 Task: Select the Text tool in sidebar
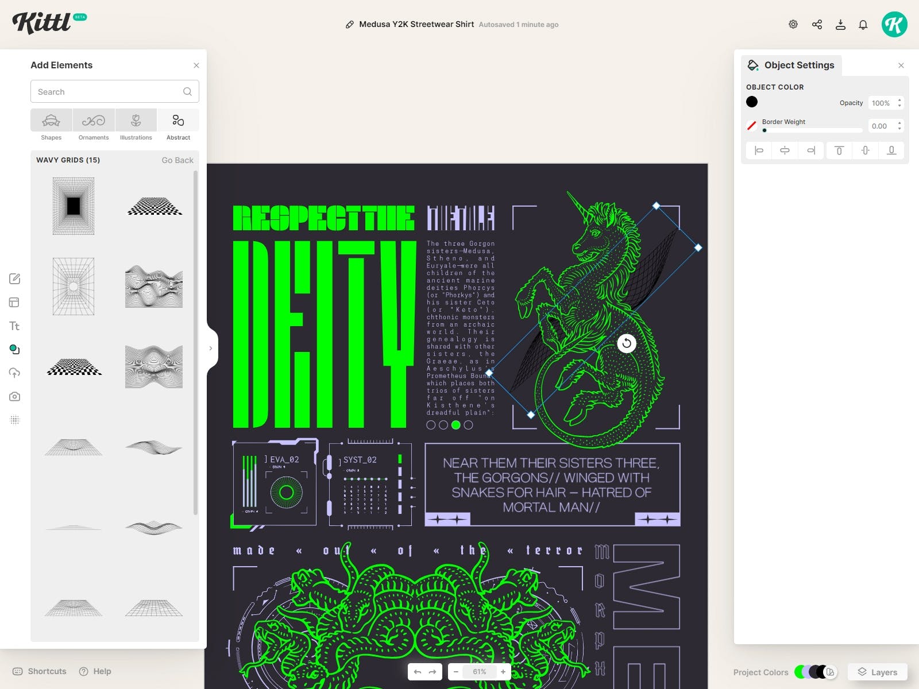(x=15, y=326)
